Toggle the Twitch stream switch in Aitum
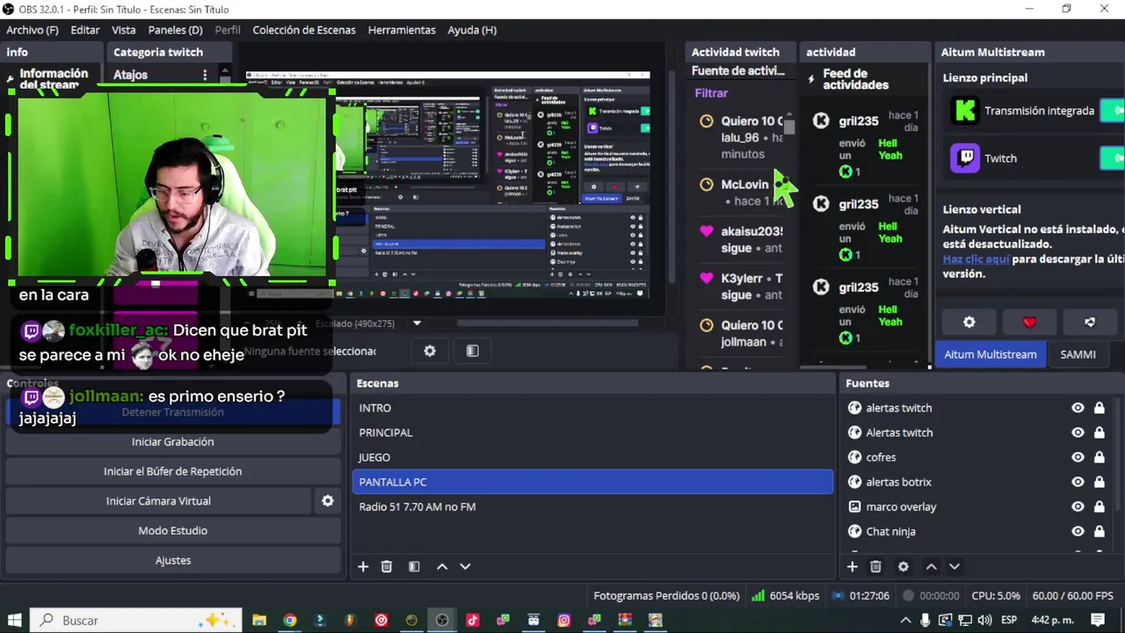 (1113, 158)
